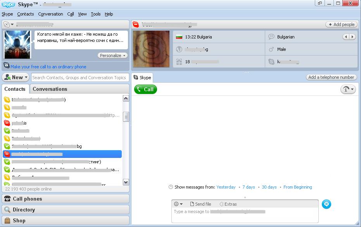This screenshot has width=361, height=227.
Task: Open the call quality info dropdown
Action: 348,89
